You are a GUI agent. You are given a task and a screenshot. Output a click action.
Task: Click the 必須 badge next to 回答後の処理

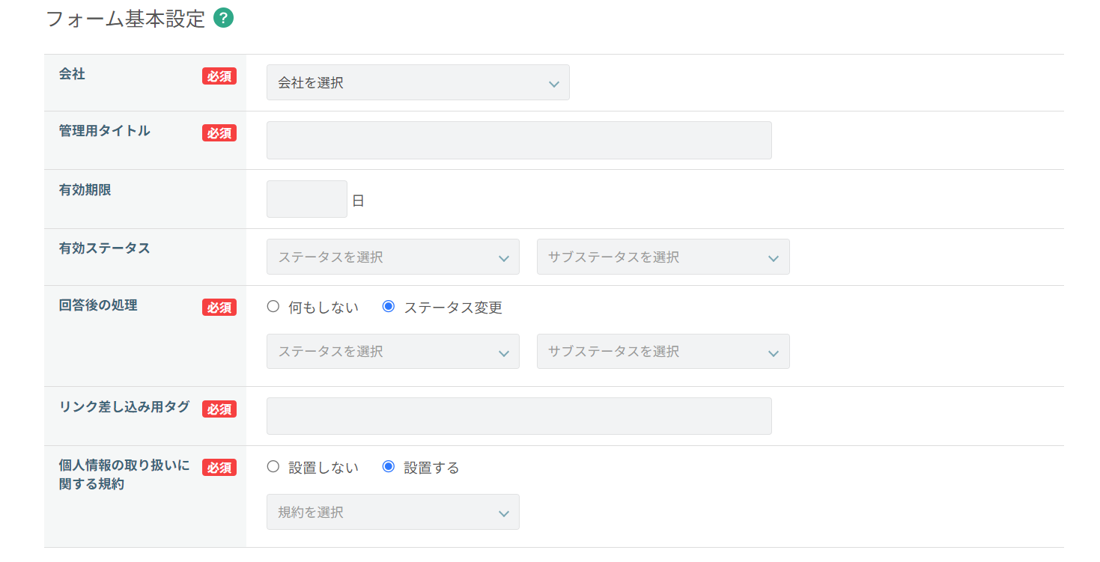219,308
